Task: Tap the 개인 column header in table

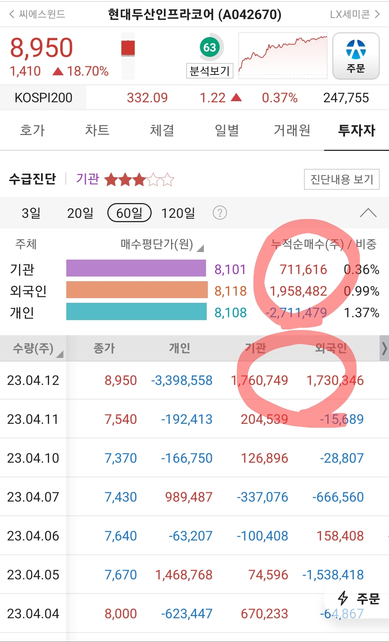Action: coord(180,348)
